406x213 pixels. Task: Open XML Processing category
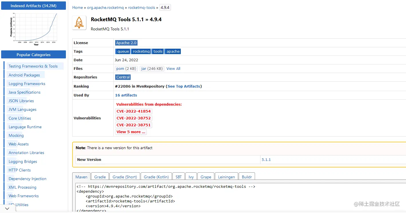pyautogui.click(x=22, y=187)
